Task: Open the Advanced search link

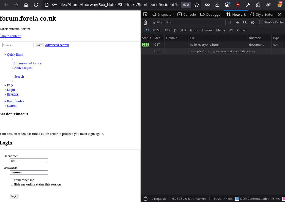Action: [57, 45]
